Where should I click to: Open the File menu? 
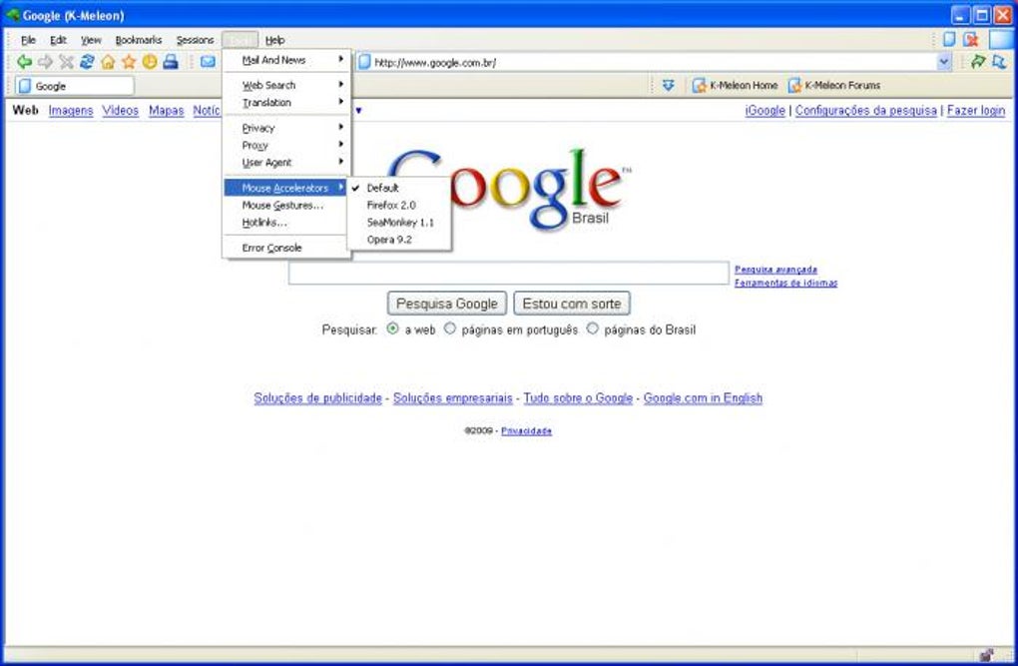pyautogui.click(x=28, y=40)
